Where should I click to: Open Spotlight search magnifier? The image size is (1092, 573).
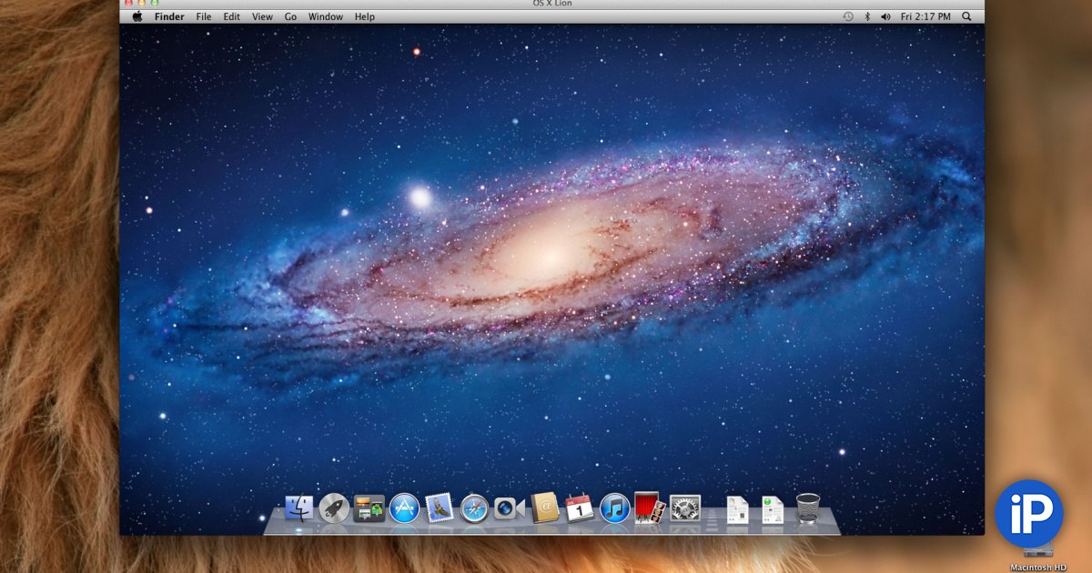pyautogui.click(x=966, y=16)
